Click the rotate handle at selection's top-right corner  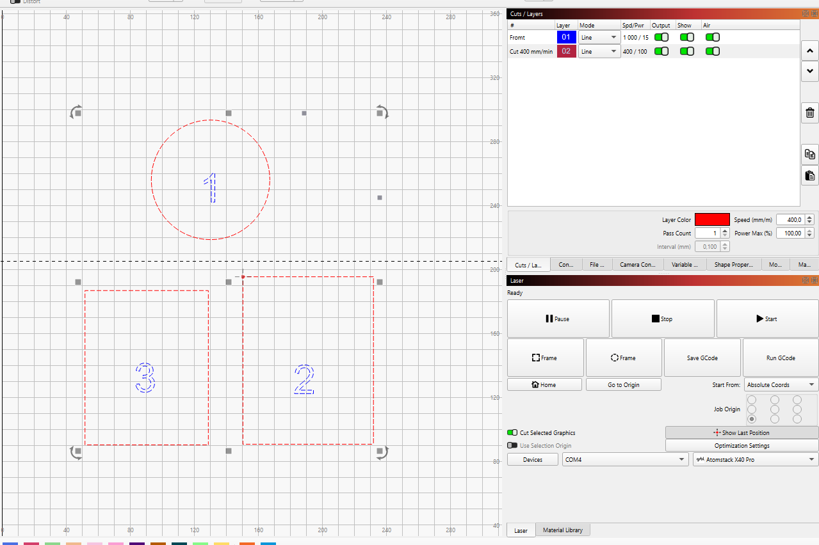[x=382, y=113]
